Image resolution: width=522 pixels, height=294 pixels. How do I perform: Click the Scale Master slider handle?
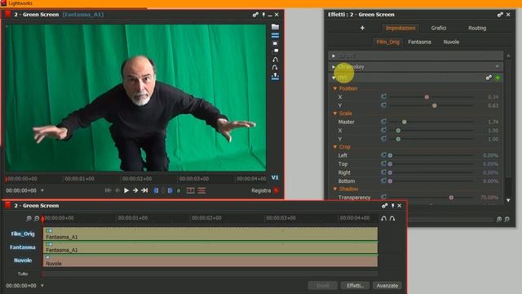405,122
